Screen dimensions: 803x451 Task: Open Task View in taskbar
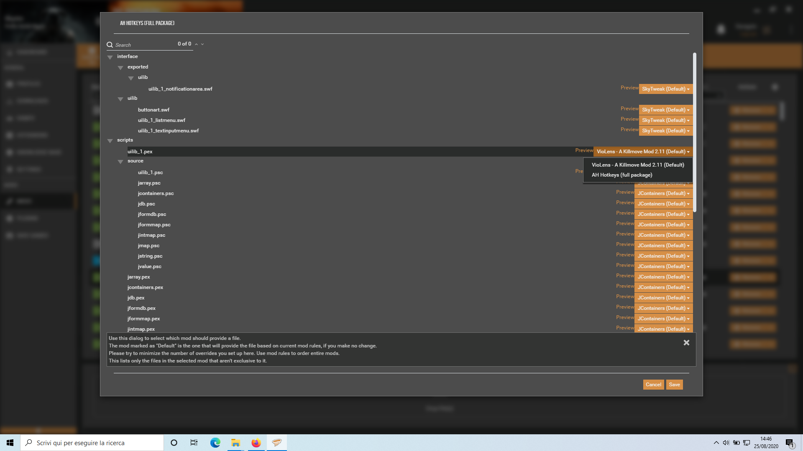pos(194,443)
